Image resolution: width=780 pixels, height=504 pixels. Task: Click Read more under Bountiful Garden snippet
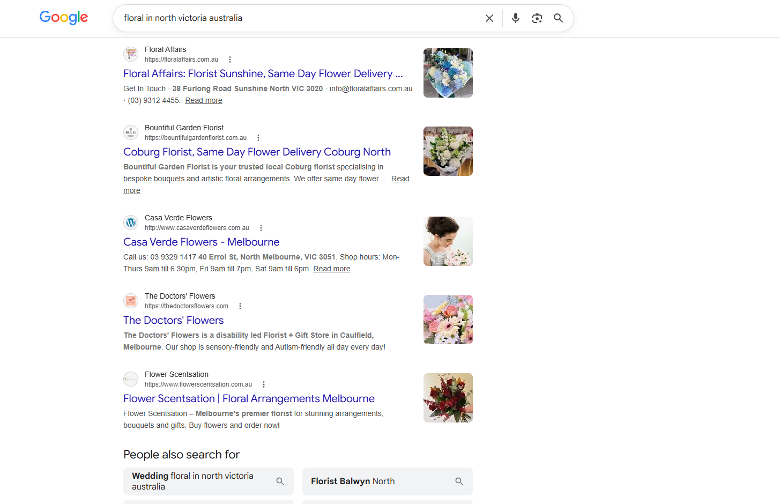(400, 179)
